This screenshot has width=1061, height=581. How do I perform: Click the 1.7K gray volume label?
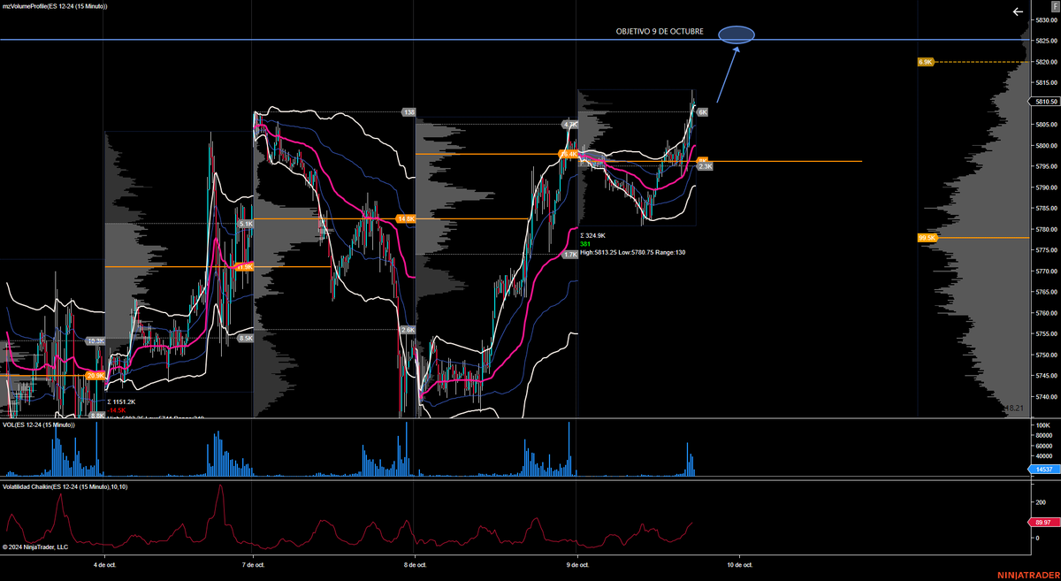click(570, 255)
